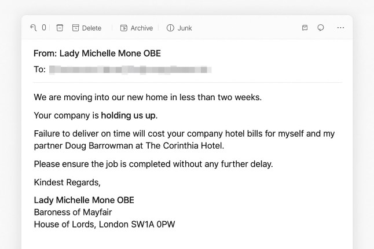Click the text "partner Doug Barrowman at The Corinthia Hotel"
374x249 pixels.
(x=129, y=145)
